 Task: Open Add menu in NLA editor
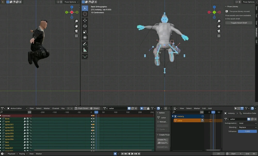pyautogui.click(x=210, y=108)
